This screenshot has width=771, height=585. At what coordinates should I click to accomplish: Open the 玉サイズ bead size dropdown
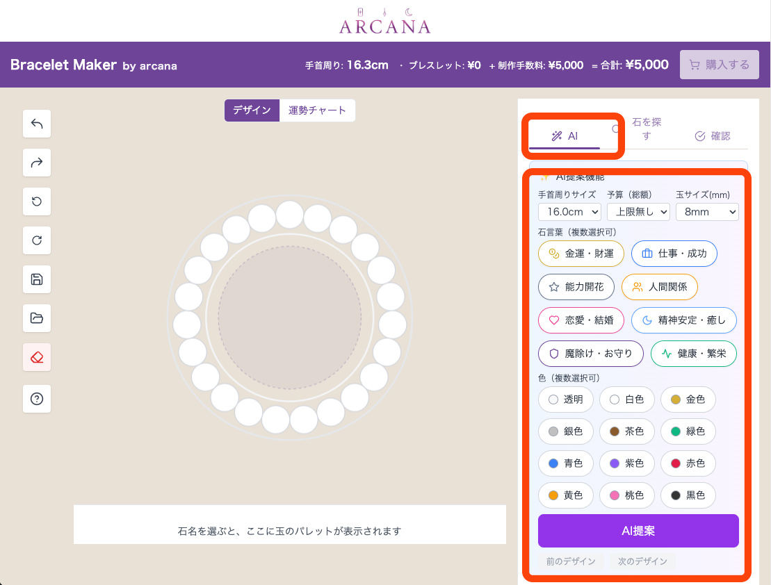pyautogui.click(x=706, y=212)
